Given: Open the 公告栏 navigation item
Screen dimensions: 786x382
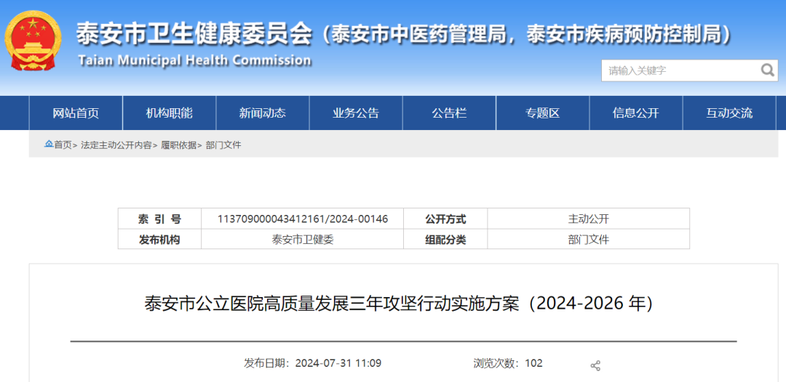Looking at the screenshot, I should click(449, 113).
